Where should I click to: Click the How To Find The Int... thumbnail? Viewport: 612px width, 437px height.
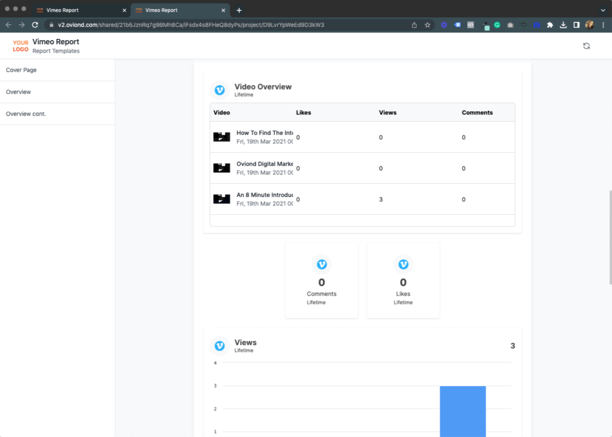[222, 137]
